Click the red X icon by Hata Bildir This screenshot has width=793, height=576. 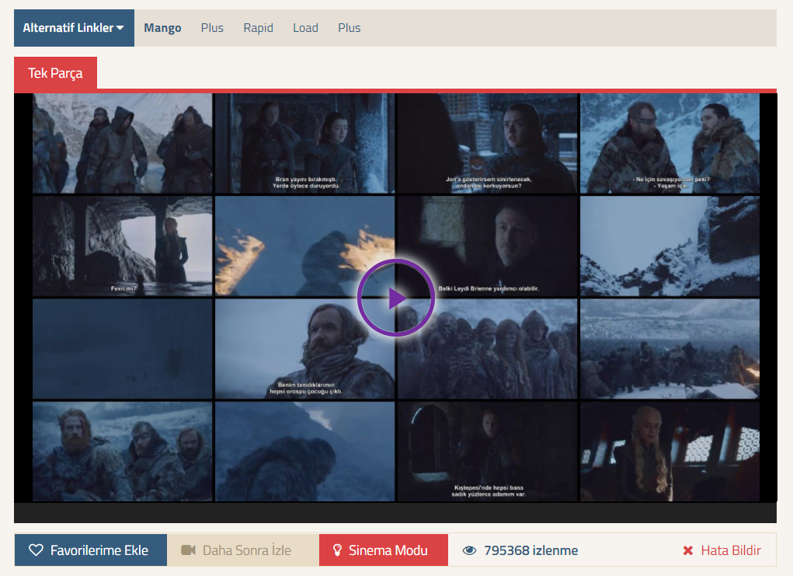[688, 550]
